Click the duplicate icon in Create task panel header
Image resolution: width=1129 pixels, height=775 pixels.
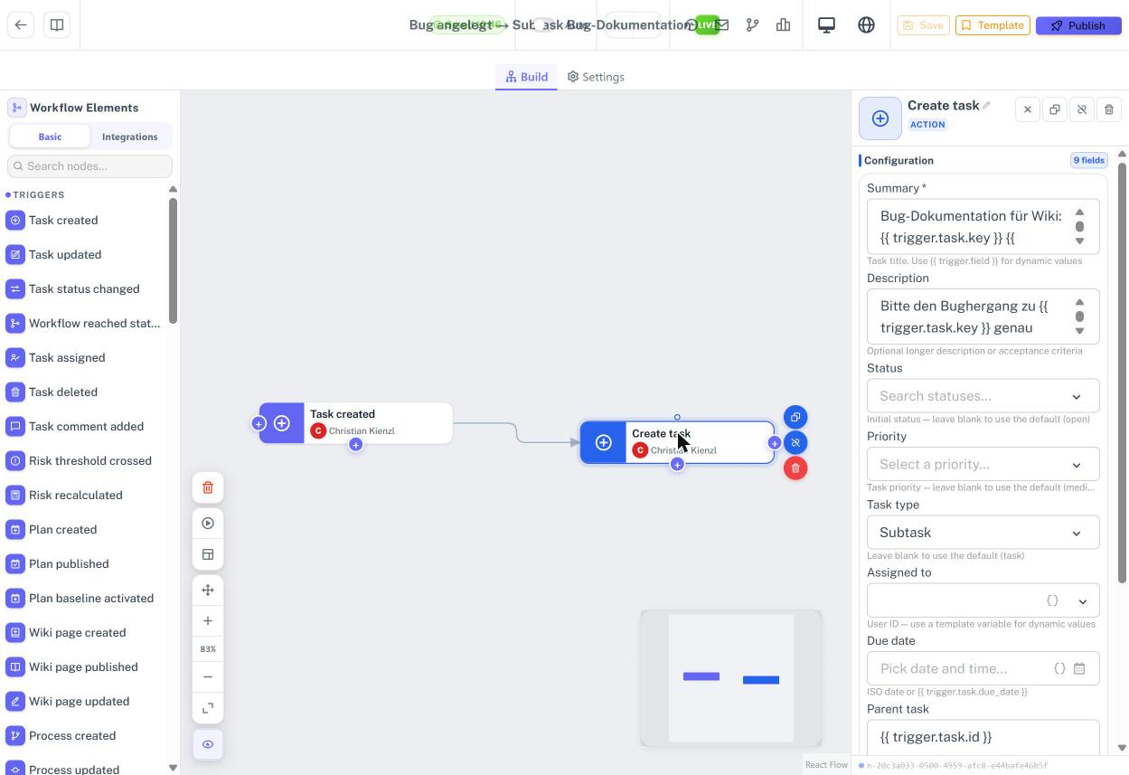1055,109
